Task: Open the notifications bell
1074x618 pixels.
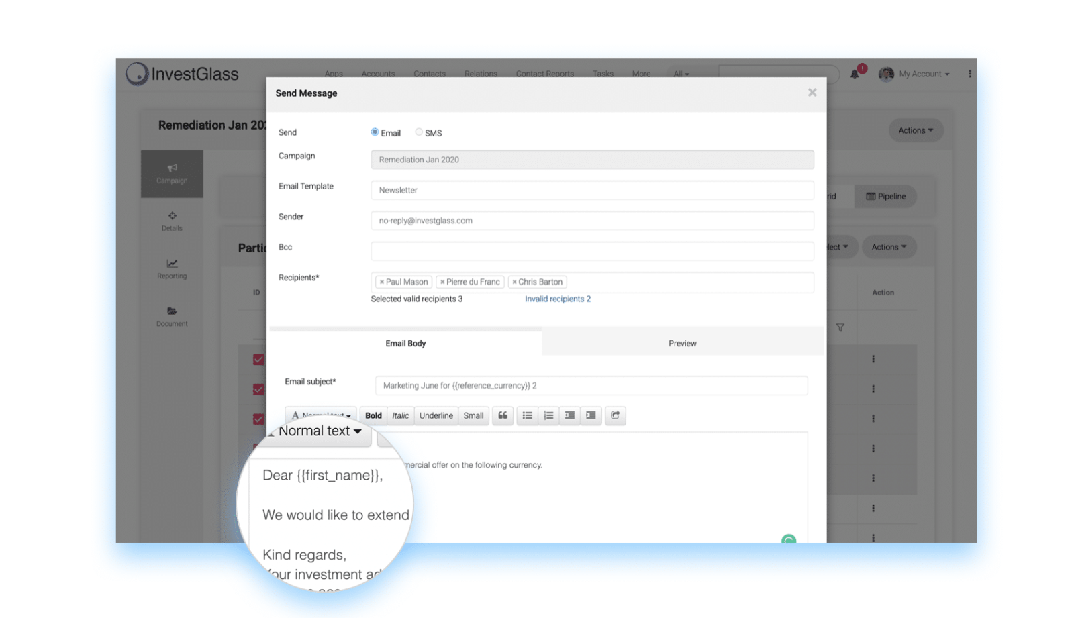Action: [x=855, y=74]
